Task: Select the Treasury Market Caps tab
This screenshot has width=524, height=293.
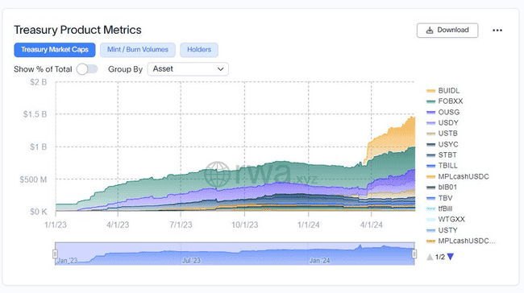Action: click(55, 50)
